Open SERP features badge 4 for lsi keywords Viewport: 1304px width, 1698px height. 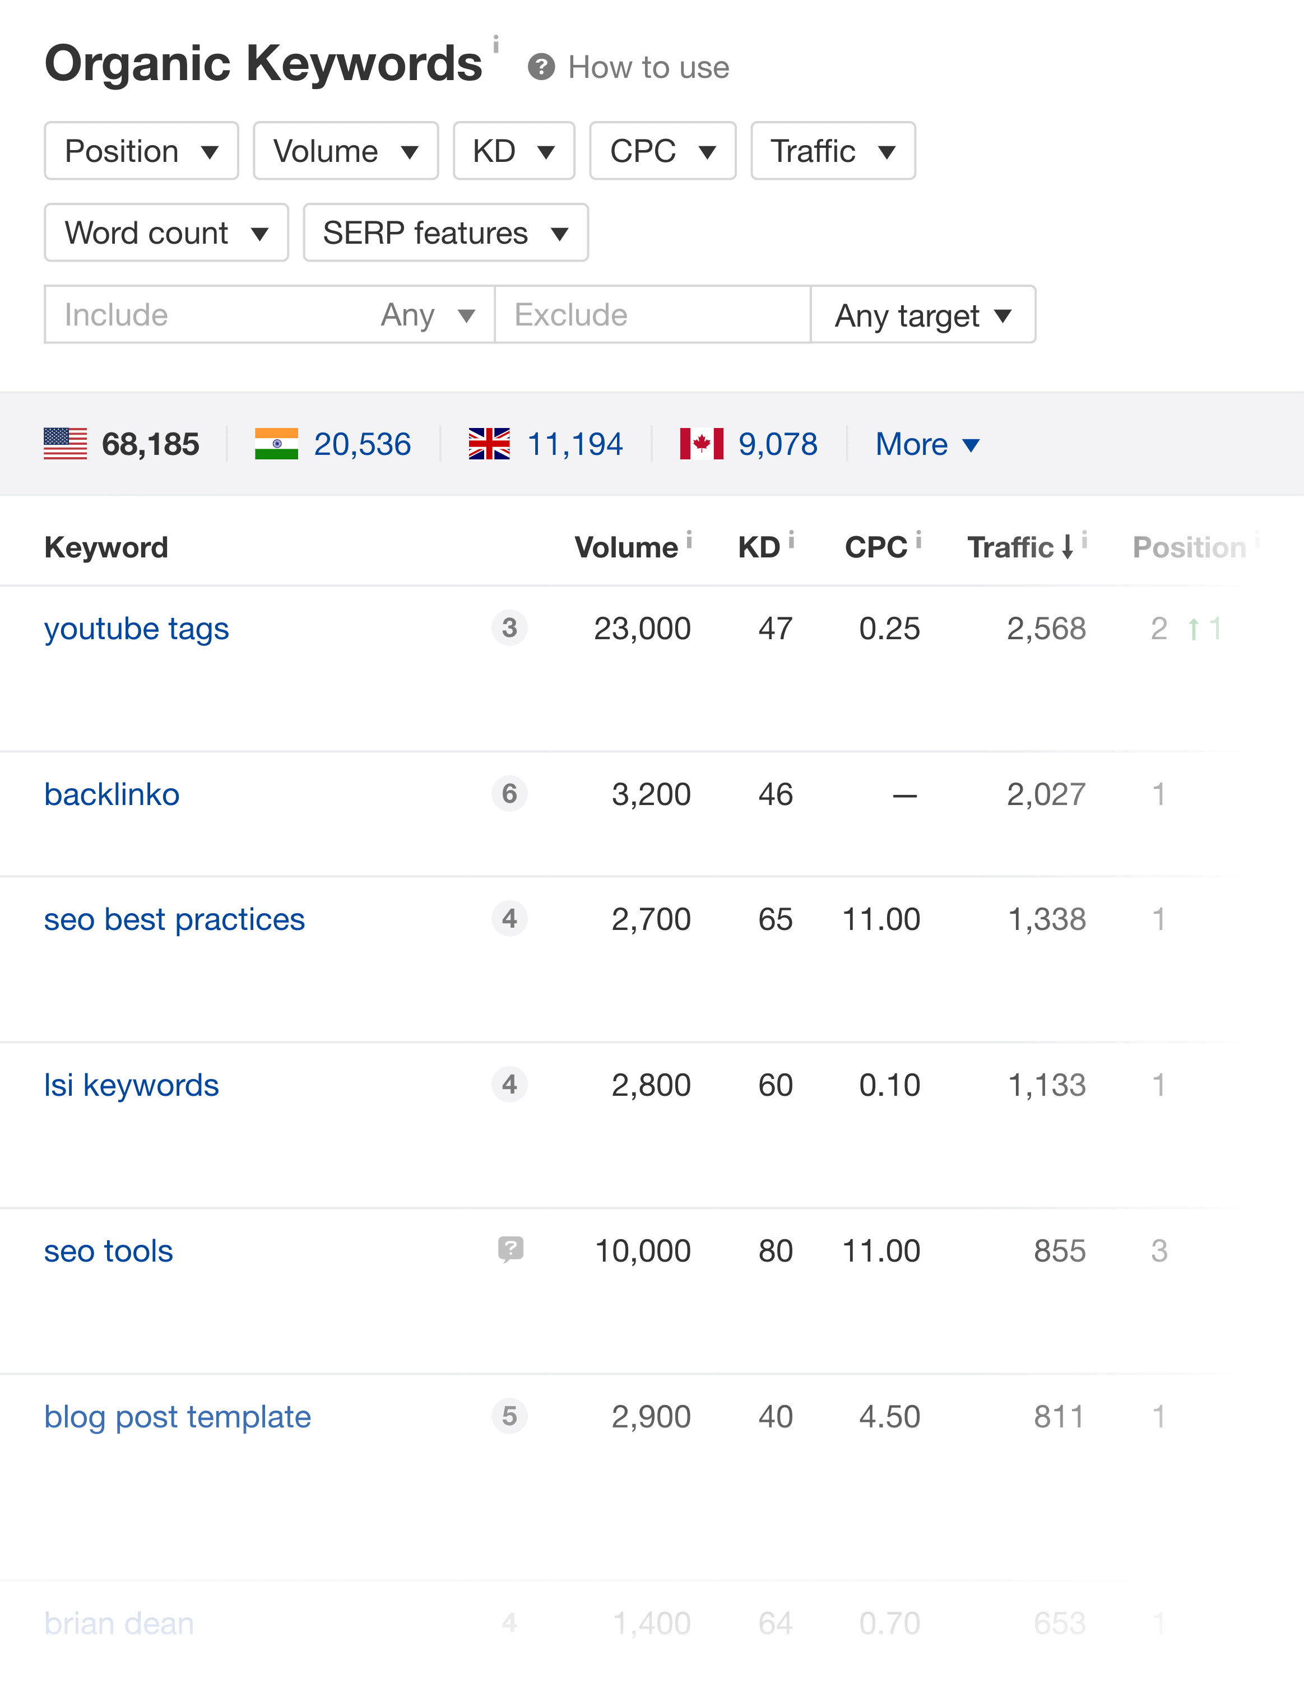[509, 1085]
